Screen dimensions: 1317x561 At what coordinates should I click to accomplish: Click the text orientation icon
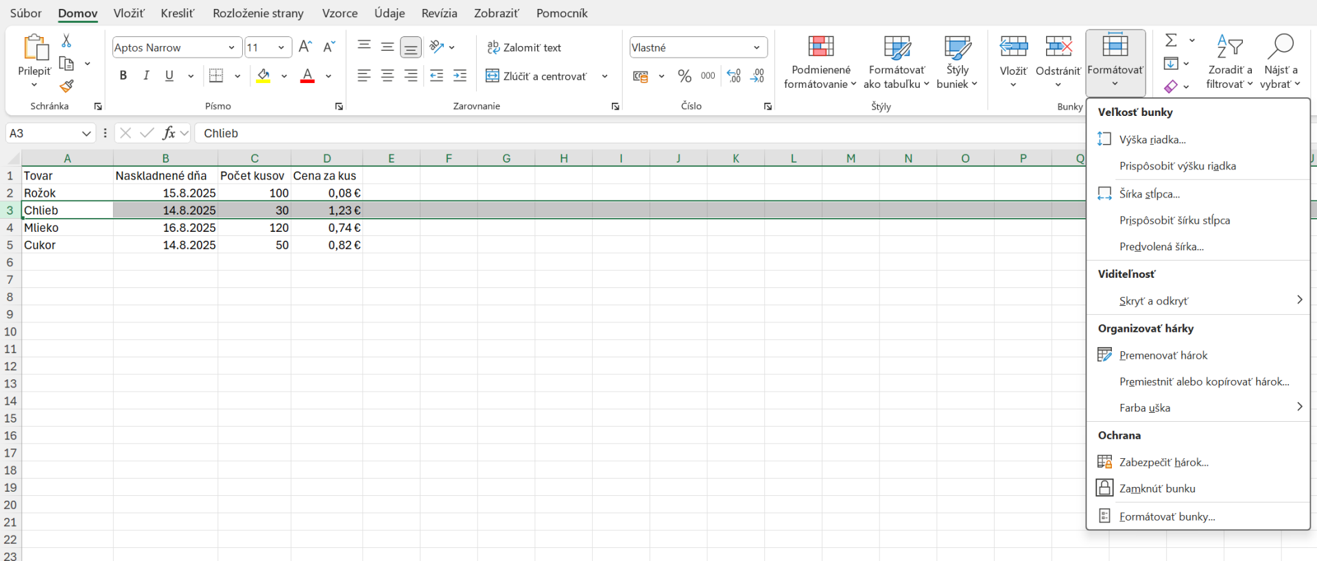tap(437, 47)
